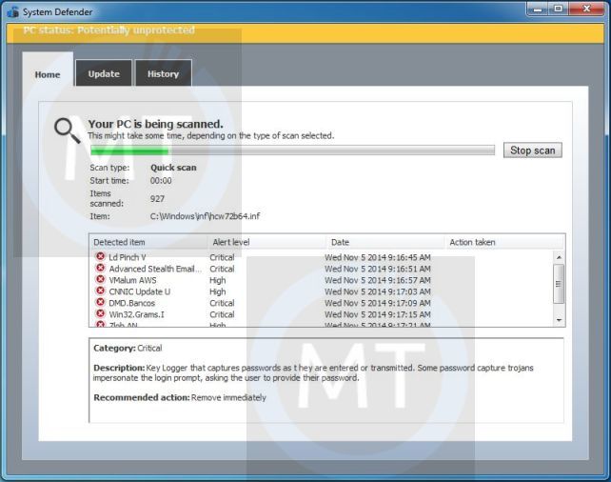Sort by Detected item column header
The height and width of the screenshot is (482, 611).
click(x=148, y=242)
